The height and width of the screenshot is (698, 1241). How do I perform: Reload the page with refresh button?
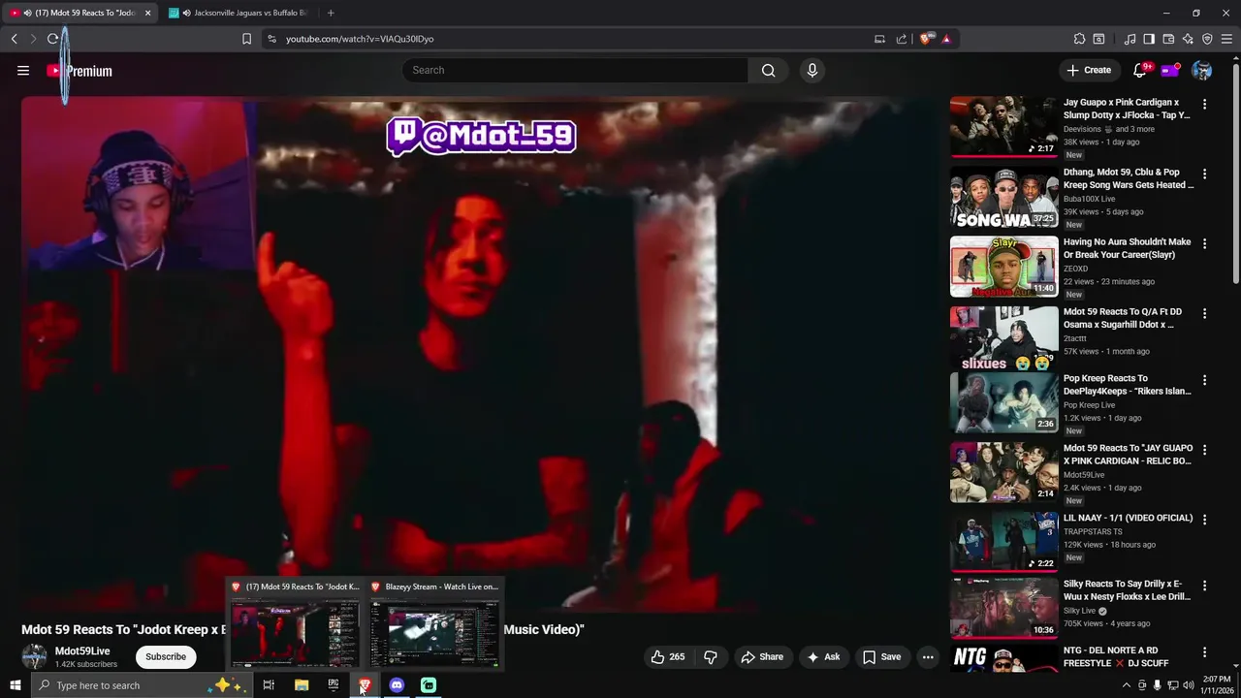coord(52,39)
